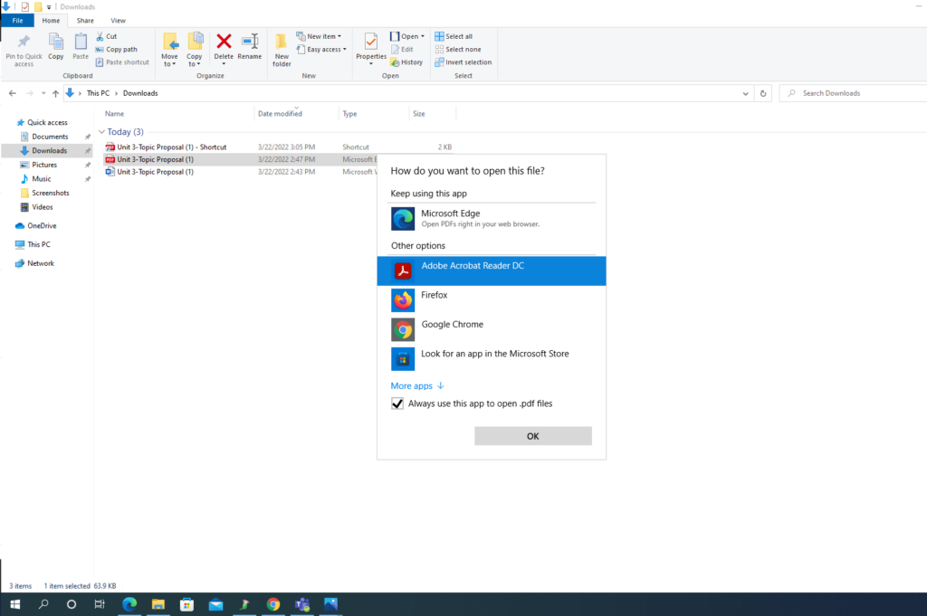This screenshot has height=616, width=927.
Task: Click Copy path in Clipboard group
Action: coord(117,49)
